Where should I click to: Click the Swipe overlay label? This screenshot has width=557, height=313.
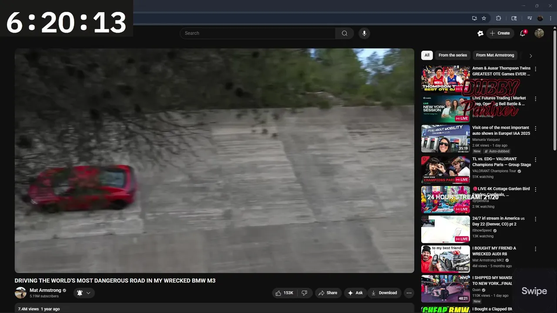pyautogui.click(x=534, y=291)
